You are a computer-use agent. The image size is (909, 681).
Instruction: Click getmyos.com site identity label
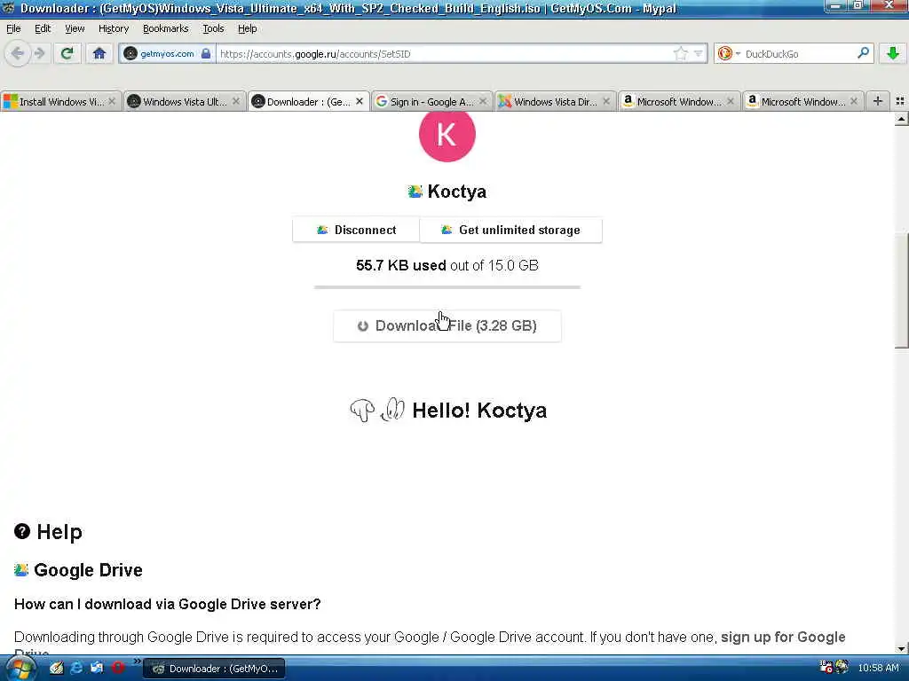coord(167,54)
